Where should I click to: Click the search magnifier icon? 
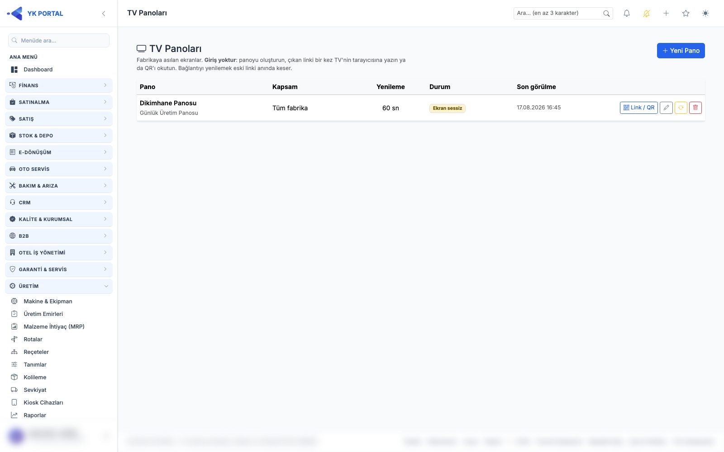coord(606,14)
